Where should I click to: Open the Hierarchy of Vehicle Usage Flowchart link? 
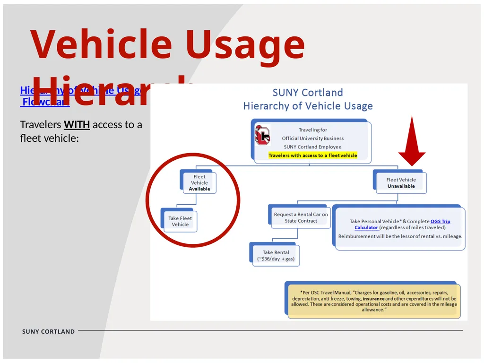click(81, 96)
